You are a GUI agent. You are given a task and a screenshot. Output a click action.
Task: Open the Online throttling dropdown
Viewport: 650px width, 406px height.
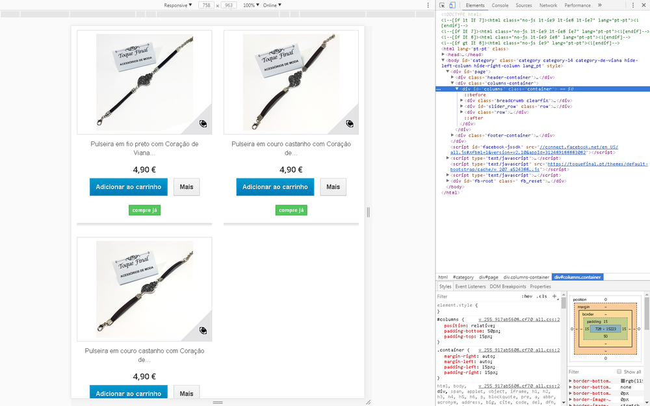pos(272,5)
